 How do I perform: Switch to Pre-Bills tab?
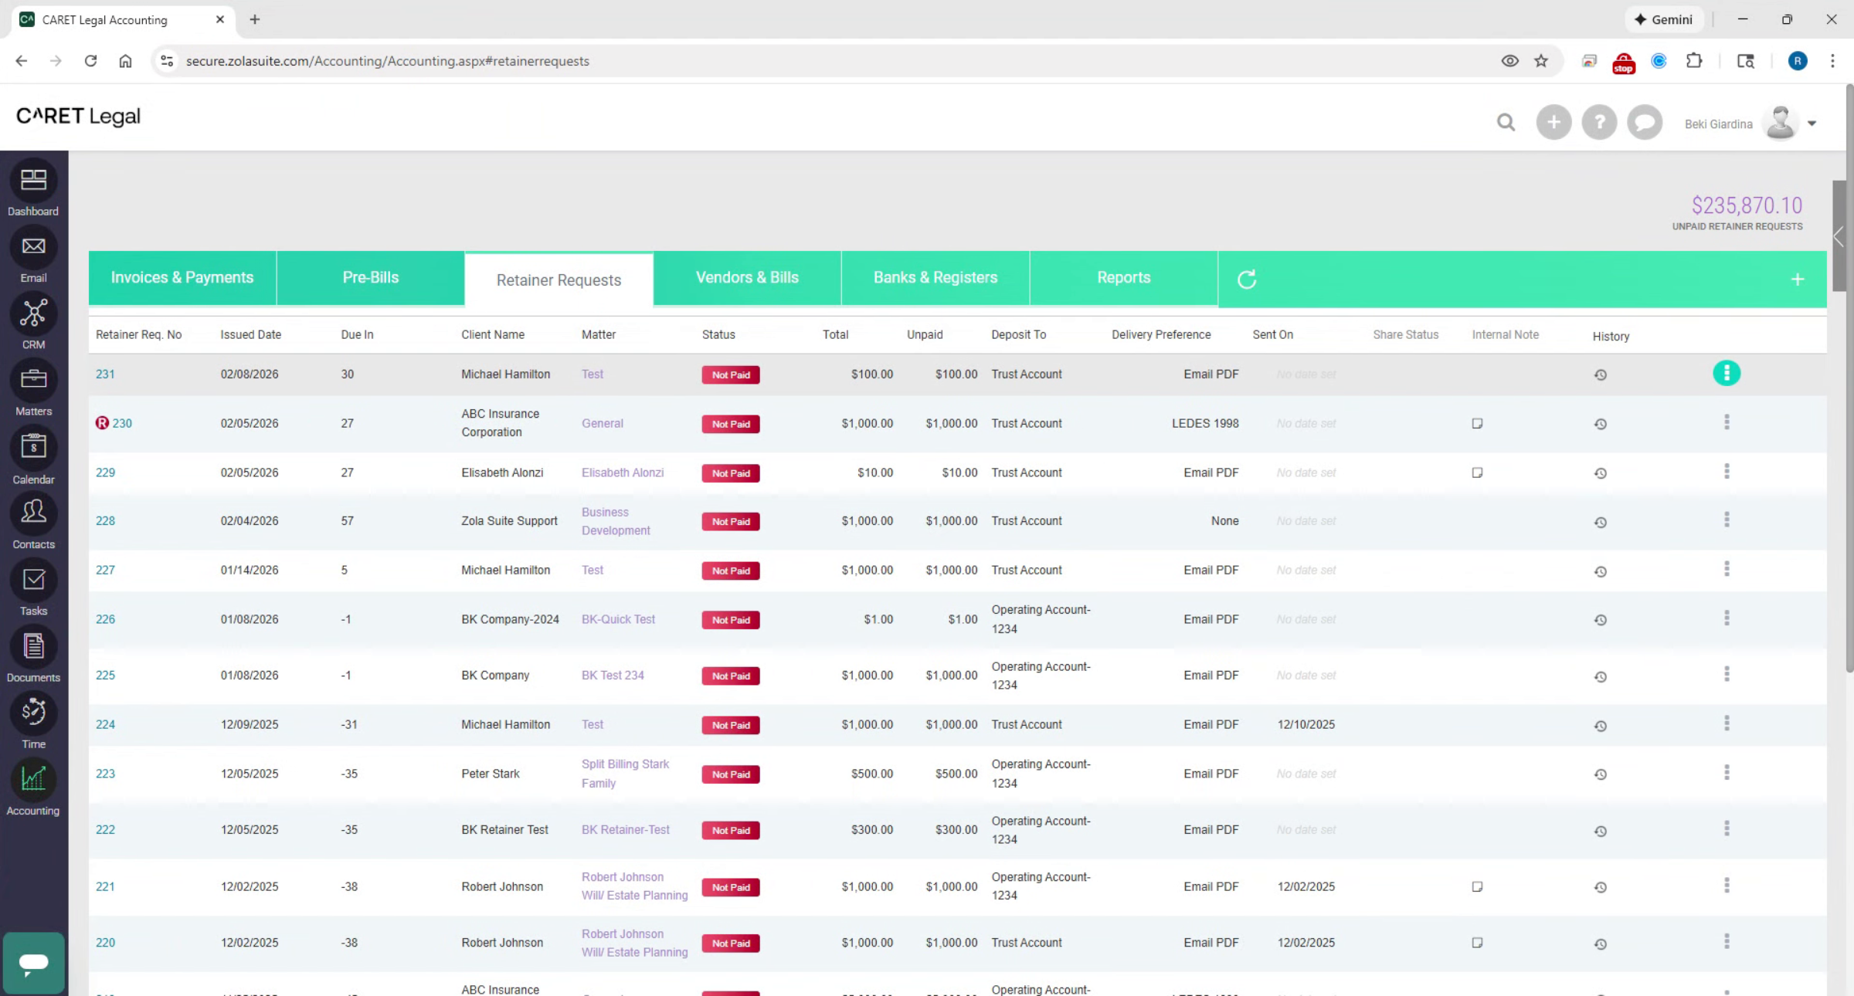[371, 278]
